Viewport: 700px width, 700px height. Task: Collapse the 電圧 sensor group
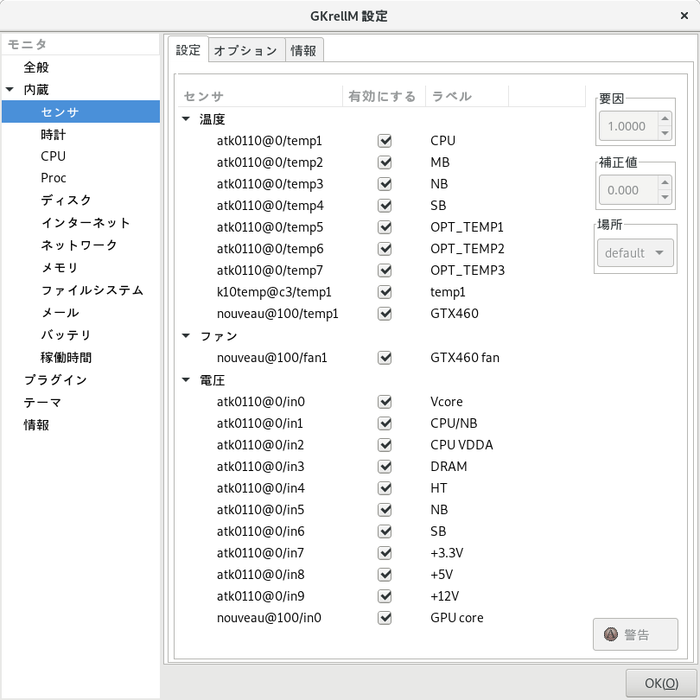[187, 379]
